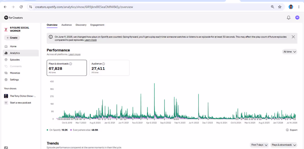Toggle the Everywhere else purple legend dot
The height and width of the screenshot is (149, 304).
click(71, 130)
